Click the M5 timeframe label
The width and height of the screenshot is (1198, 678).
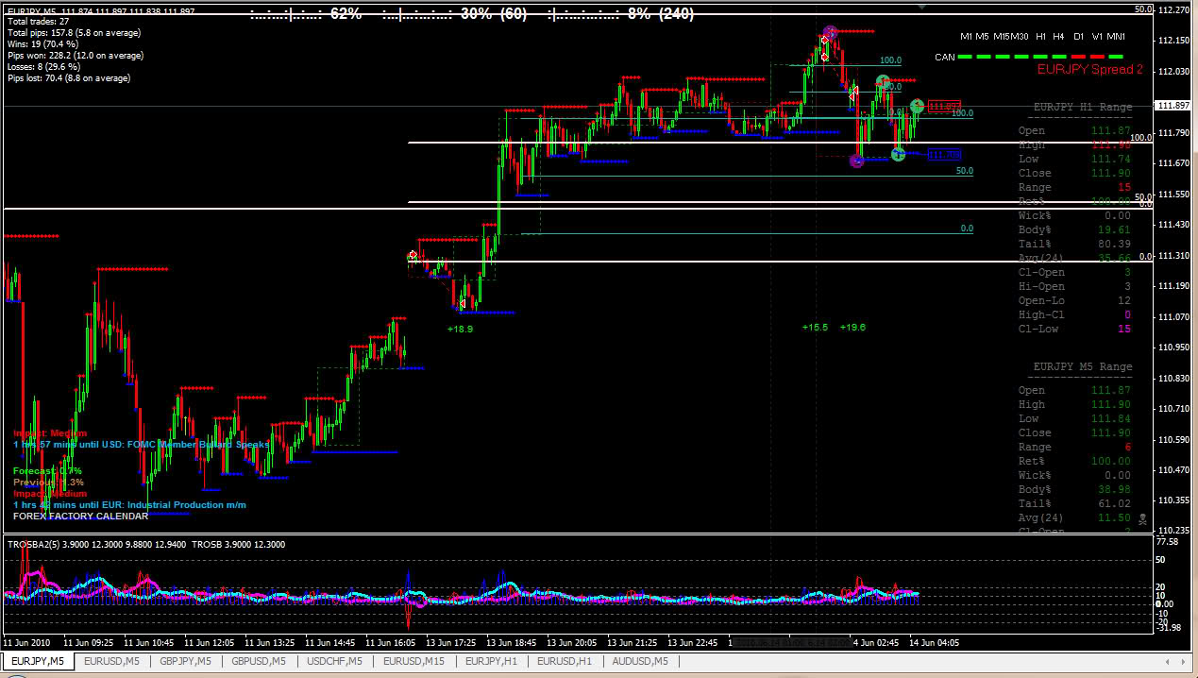click(983, 36)
